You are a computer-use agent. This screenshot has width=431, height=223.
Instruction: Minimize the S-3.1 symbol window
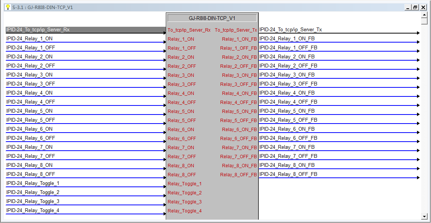[x=408, y=8]
